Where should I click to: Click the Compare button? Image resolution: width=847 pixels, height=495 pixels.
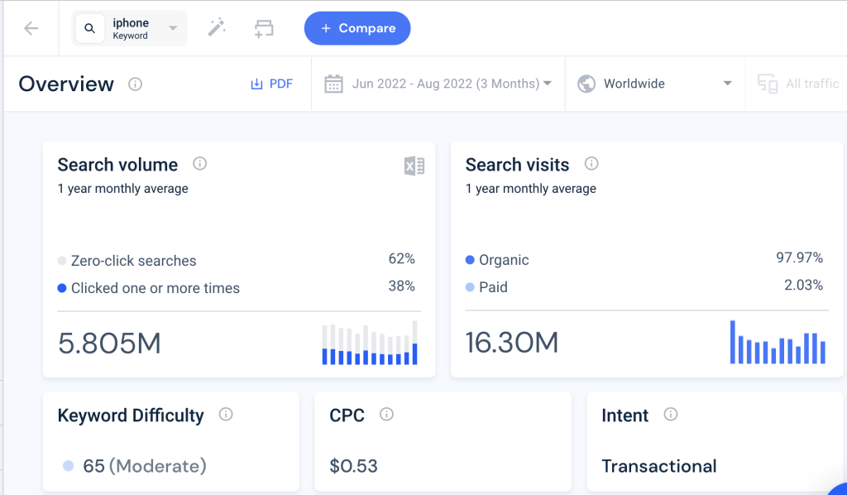pyautogui.click(x=357, y=28)
